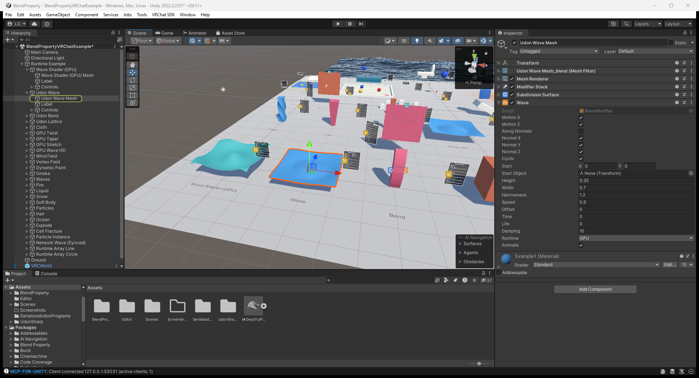699x378 pixels.
Task: Click the Project search field
Action: coord(380,280)
